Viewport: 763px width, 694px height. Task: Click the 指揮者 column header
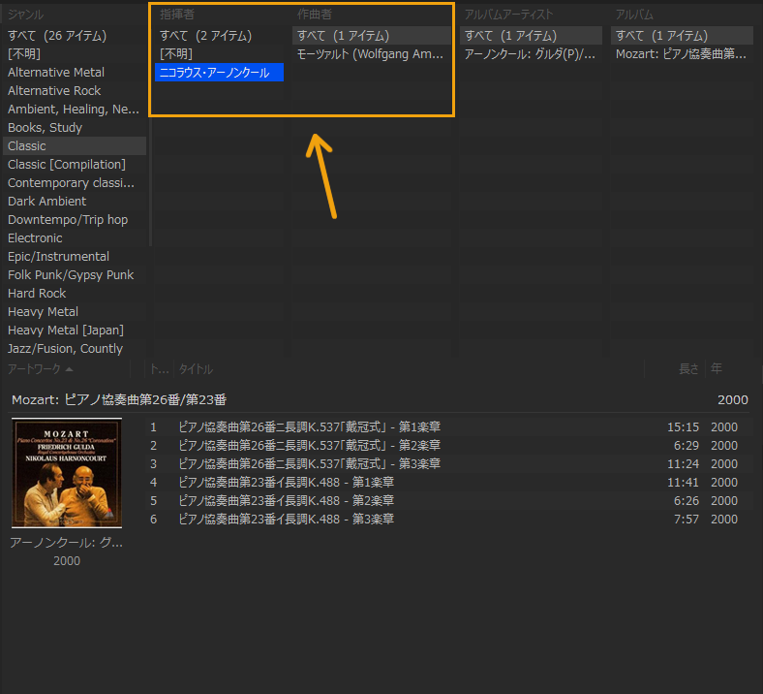click(x=177, y=15)
